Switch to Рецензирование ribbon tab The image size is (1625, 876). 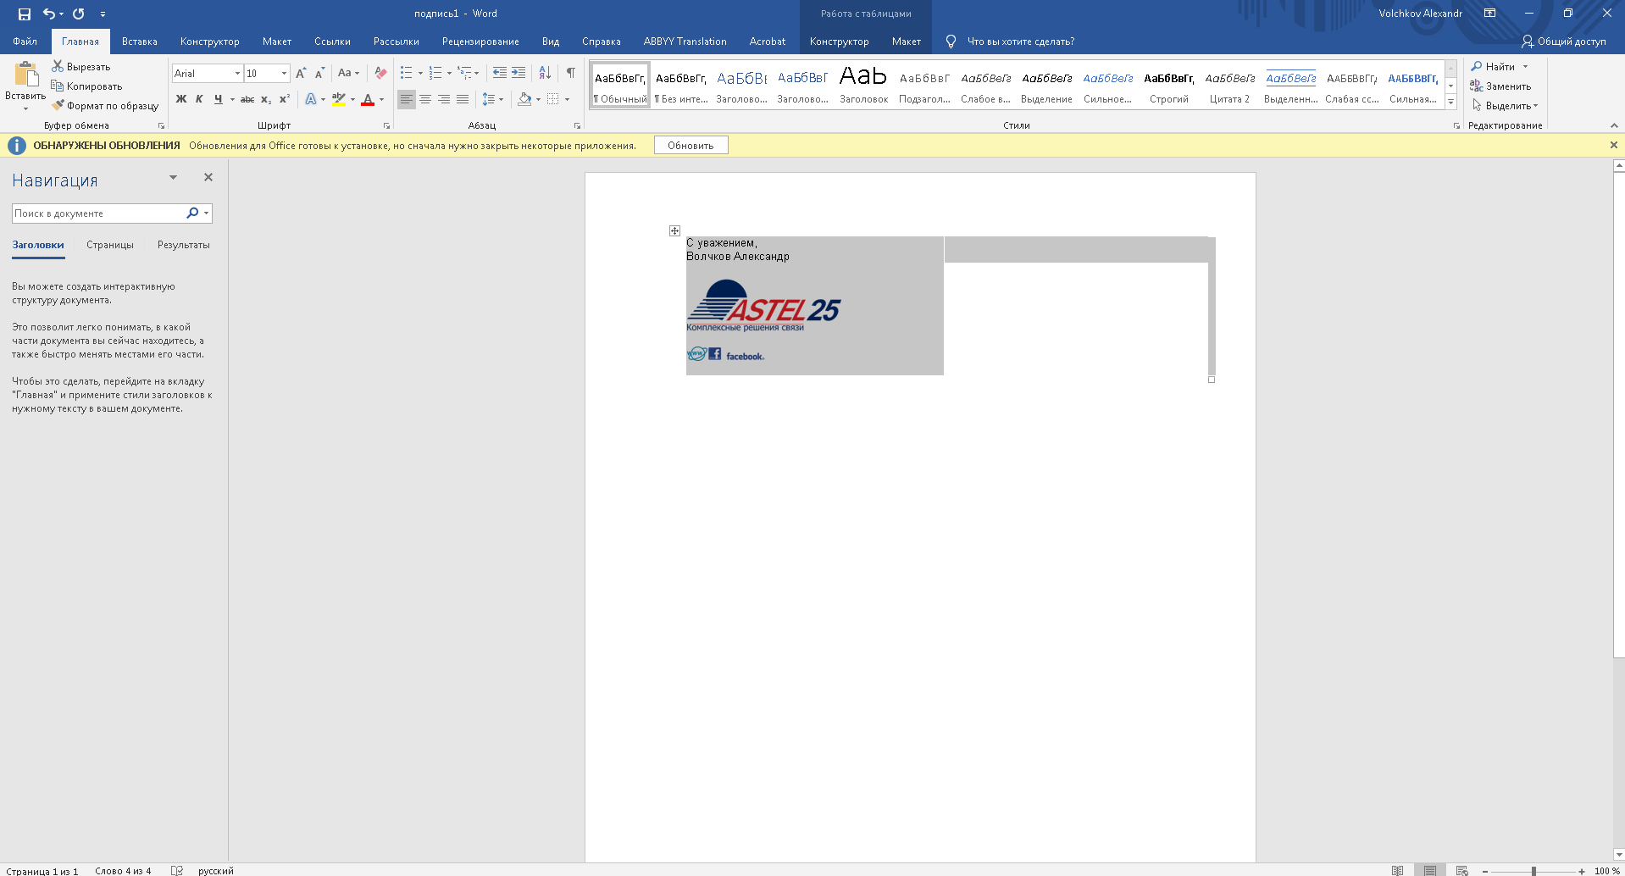click(480, 42)
